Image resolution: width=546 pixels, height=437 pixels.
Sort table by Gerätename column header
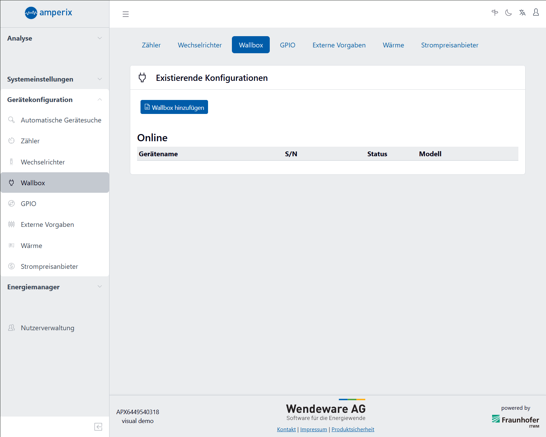click(x=158, y=154)
